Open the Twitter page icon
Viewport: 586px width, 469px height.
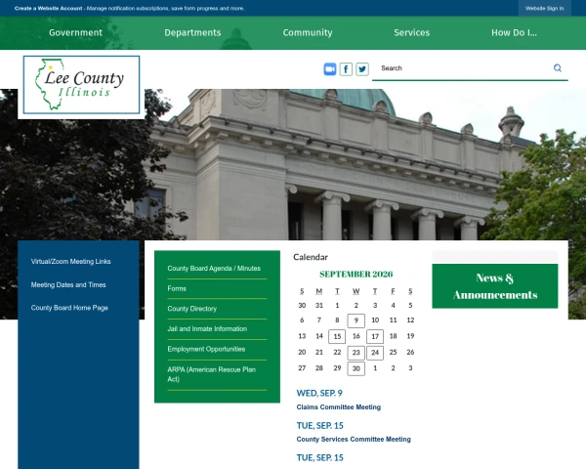pos(362,69)
